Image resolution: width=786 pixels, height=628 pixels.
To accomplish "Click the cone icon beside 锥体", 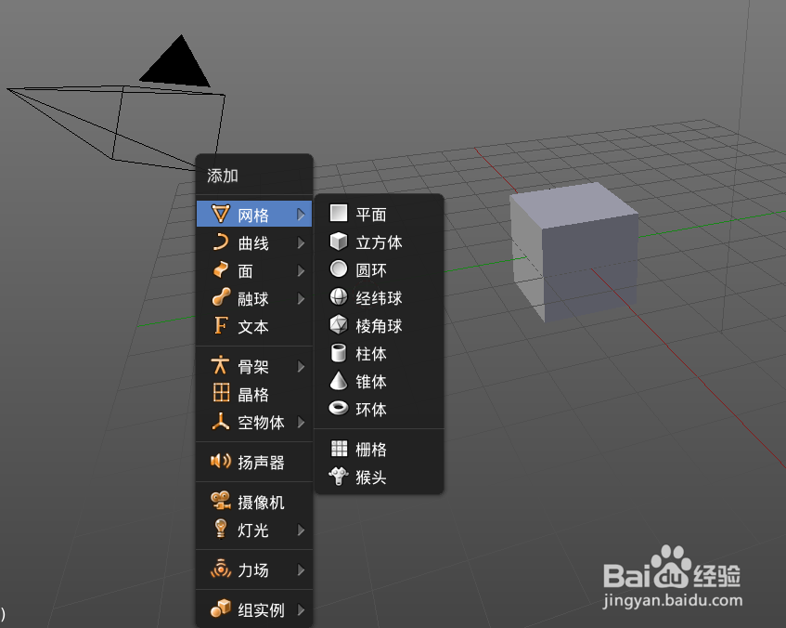I will [x=339, y=380].
